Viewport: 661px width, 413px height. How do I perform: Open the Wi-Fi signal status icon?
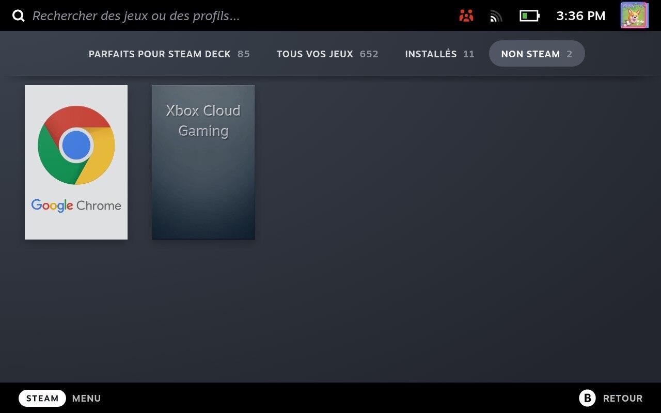click(x=496, y=17)
